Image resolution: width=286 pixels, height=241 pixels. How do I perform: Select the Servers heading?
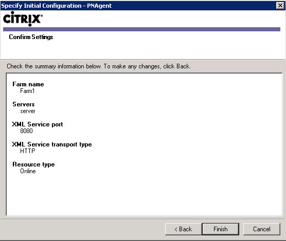(x=24, y=104)
